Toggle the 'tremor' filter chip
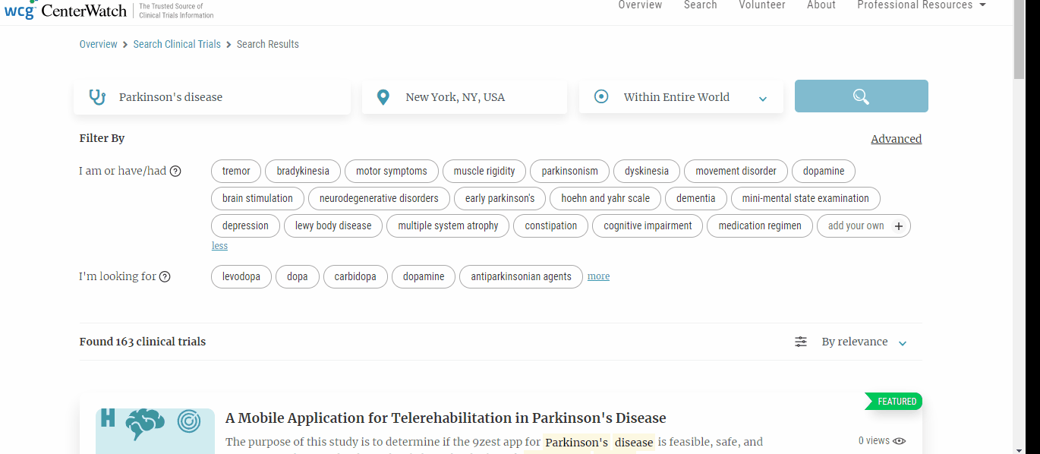Image resolution: width=1040 pixels, height=454 pixels. tap(235, 171)
